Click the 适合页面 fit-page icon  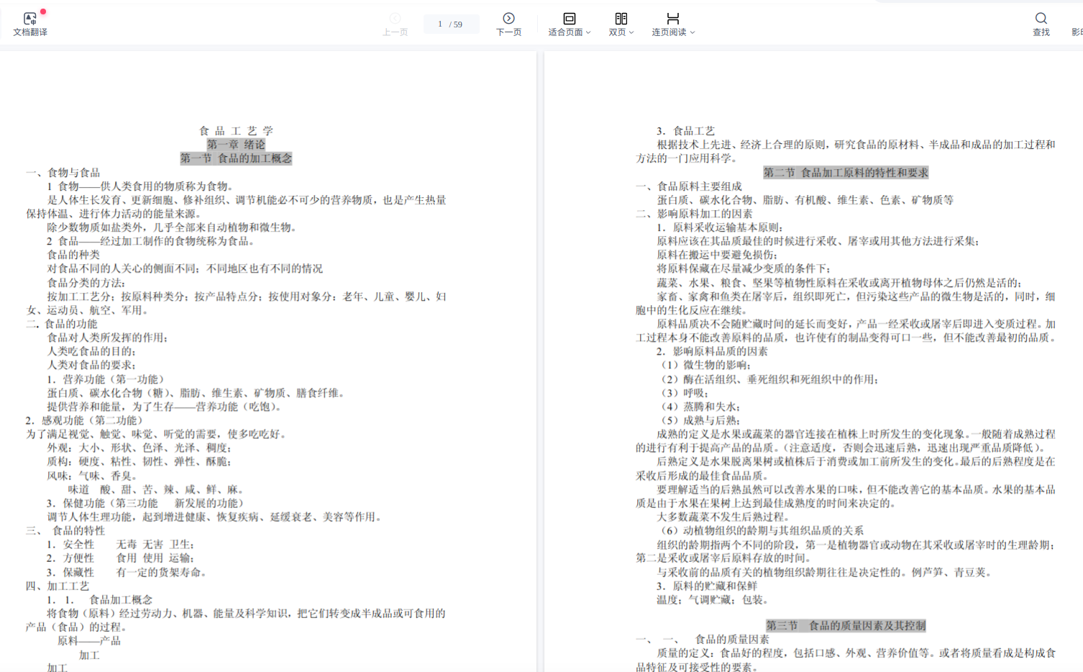[569, 18]
